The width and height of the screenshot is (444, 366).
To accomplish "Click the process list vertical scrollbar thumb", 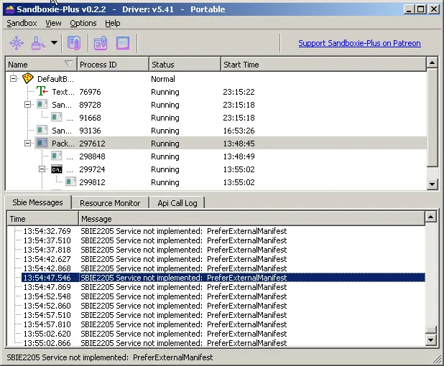I will click(x=432, y=117).
